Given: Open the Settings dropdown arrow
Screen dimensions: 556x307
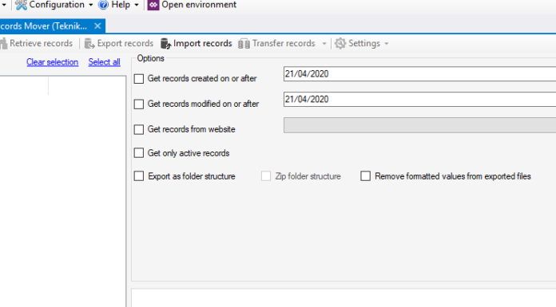Looking at the screenshot, I should click(387, 44).
